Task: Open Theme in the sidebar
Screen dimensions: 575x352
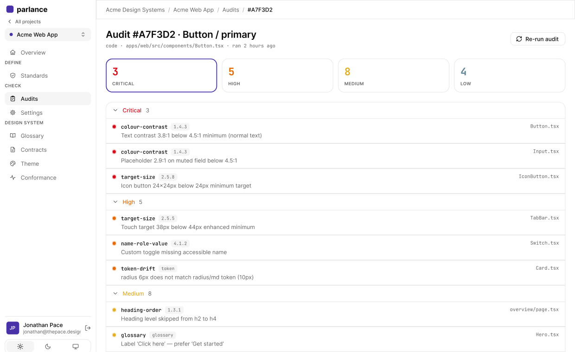Action: (48, 164)
